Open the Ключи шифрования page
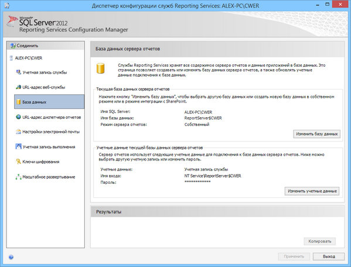Viewport: 351px width, 267px height. click(x=41, y=162)
